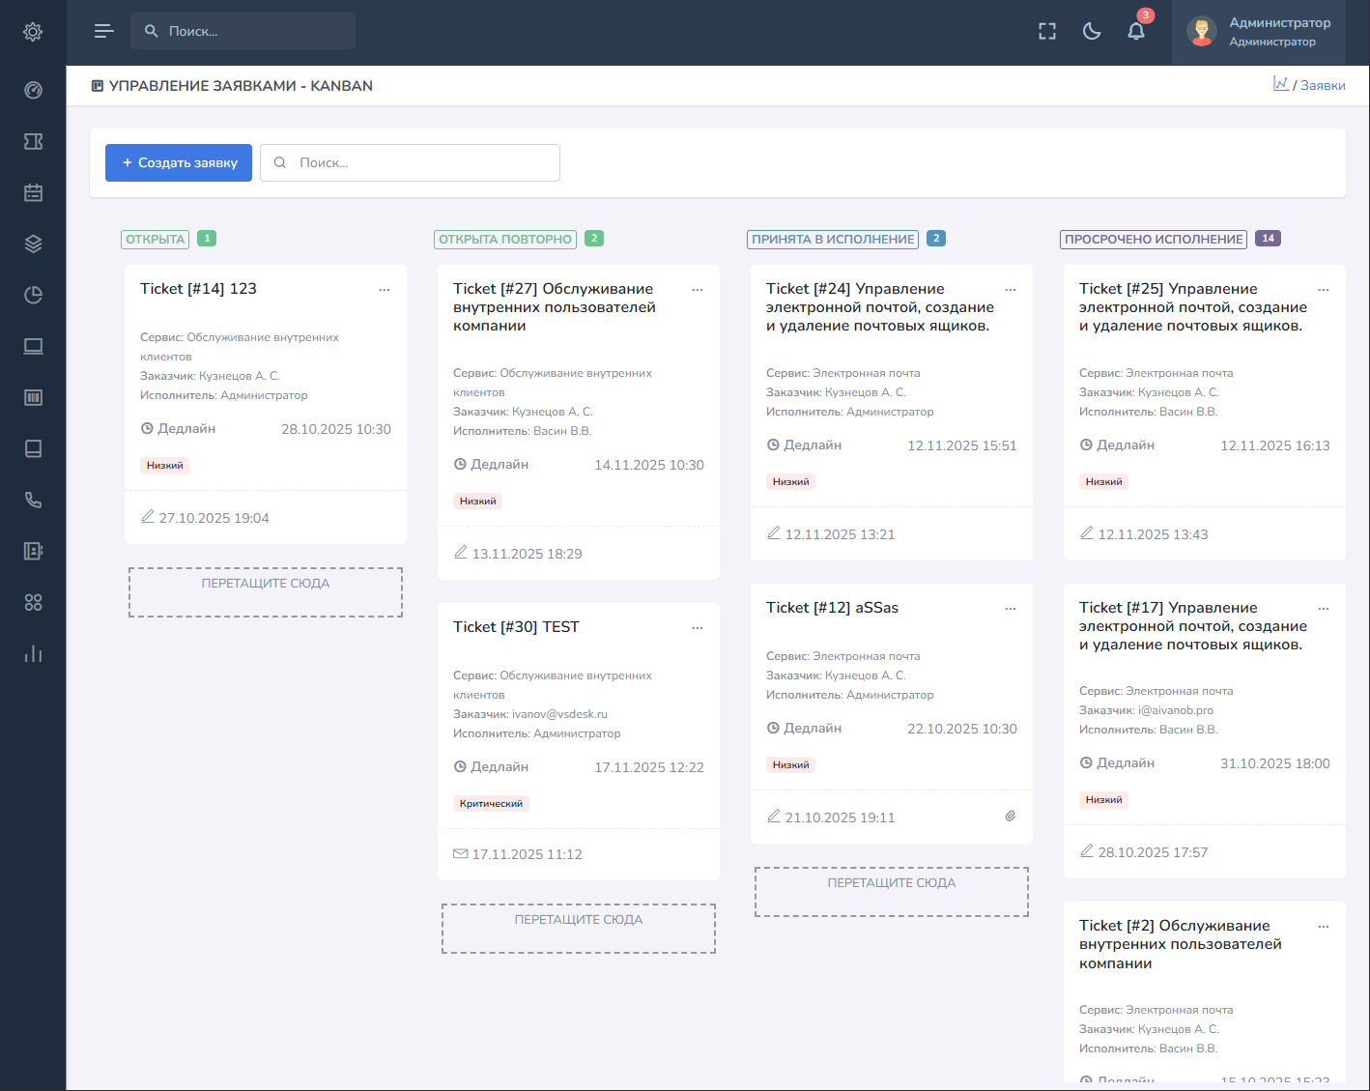Viewport: 1370px width, 1091px height.
Task: Open settings gear in sidebar
Action: coord(33,32)
